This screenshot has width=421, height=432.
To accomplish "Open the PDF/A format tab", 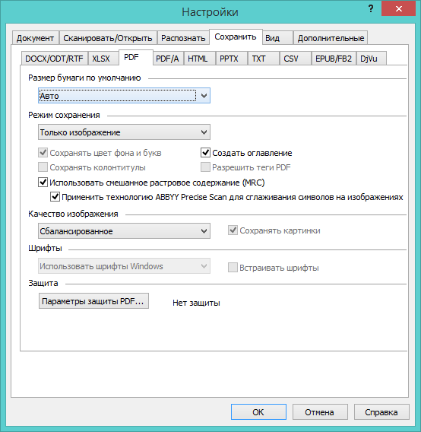I will tap(167, 59).
